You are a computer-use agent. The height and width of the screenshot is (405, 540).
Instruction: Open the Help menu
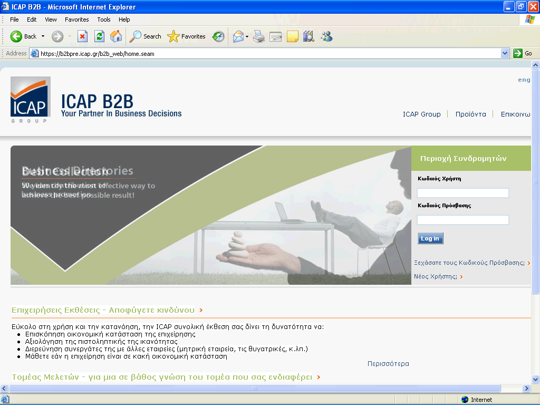pyautogui.click(x=124, y=20)
